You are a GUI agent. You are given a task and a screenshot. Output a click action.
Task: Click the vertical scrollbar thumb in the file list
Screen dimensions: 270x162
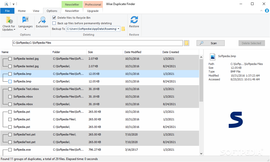[x=201, y=81]
